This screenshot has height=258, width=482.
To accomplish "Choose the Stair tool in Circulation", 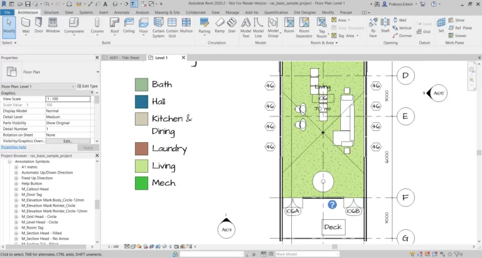I will 232,26.
